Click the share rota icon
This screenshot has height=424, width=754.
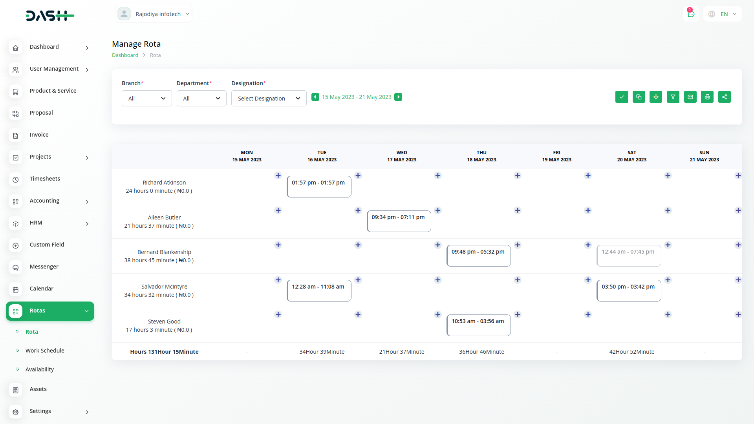(x=724, y=97)
